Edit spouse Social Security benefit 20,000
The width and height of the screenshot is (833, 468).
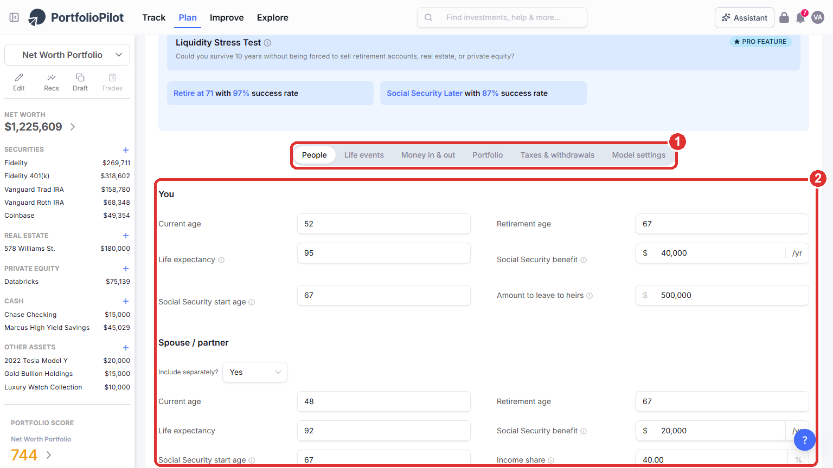[722, 431]
